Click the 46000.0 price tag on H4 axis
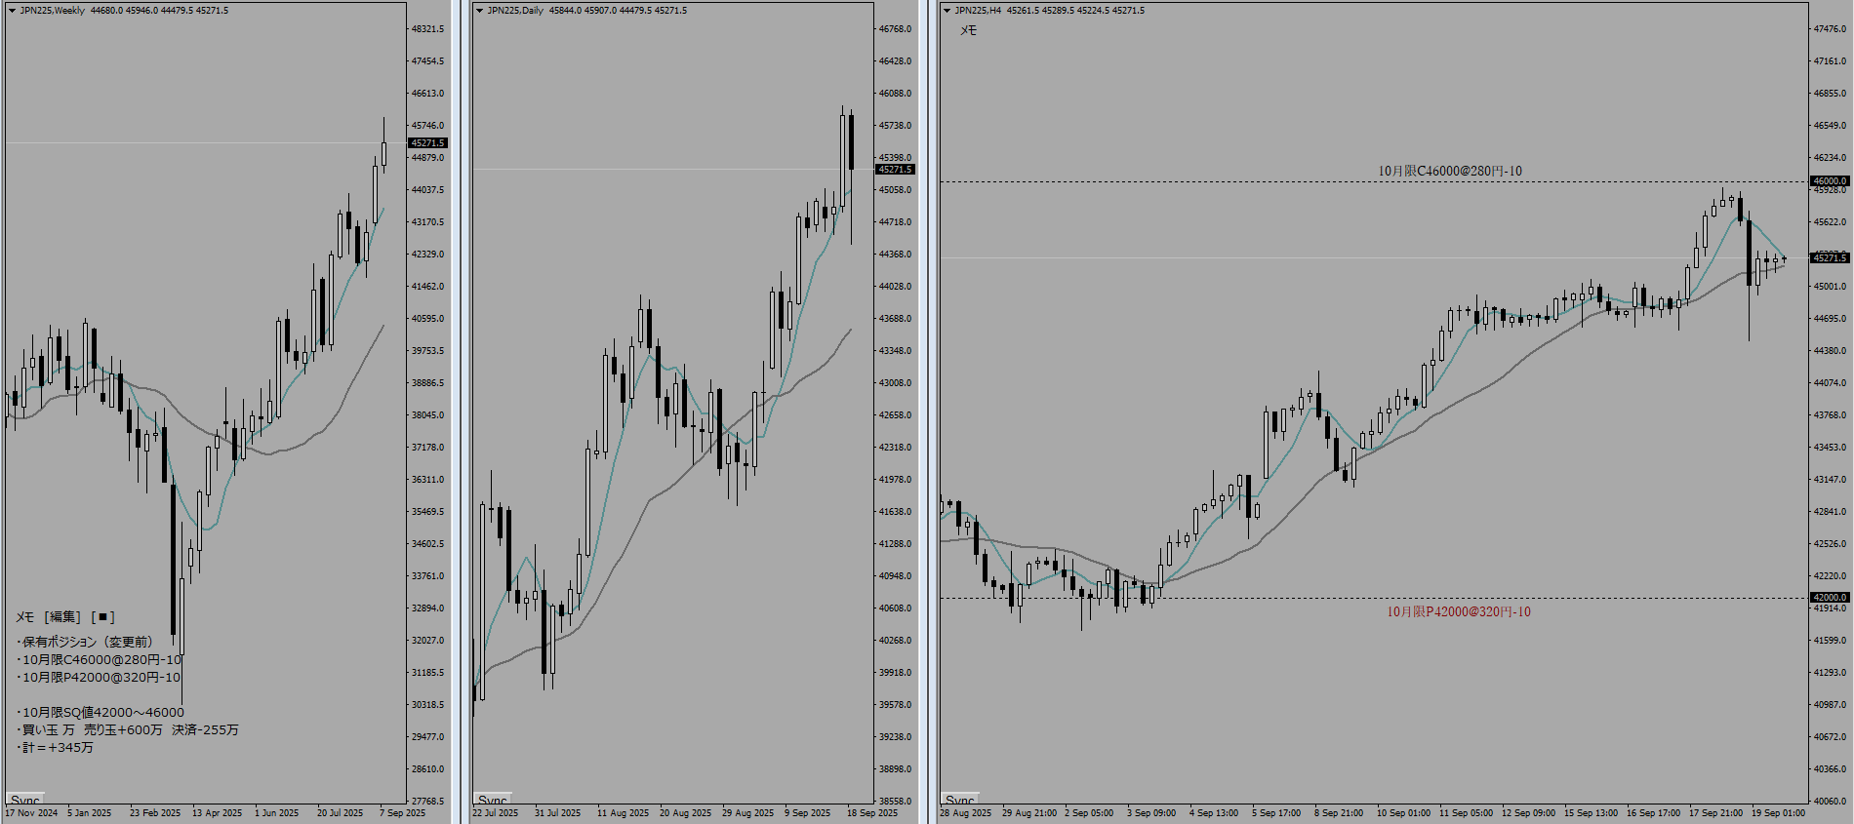Image resolution: width=1854 pixels, height=824 pixels. point(1829,181)
